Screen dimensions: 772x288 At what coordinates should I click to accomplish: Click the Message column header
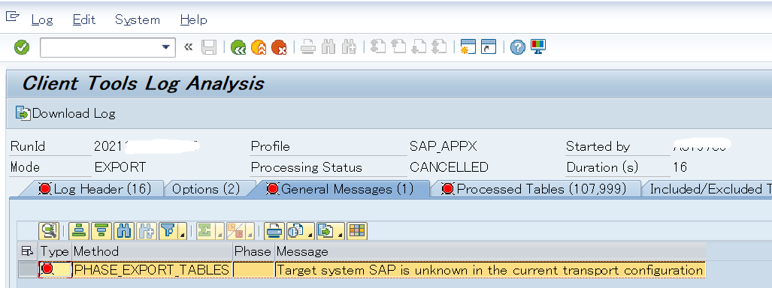490,252
